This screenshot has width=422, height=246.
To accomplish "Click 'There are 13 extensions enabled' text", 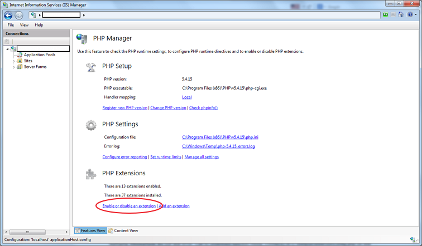I will click(x=133, y=186).
